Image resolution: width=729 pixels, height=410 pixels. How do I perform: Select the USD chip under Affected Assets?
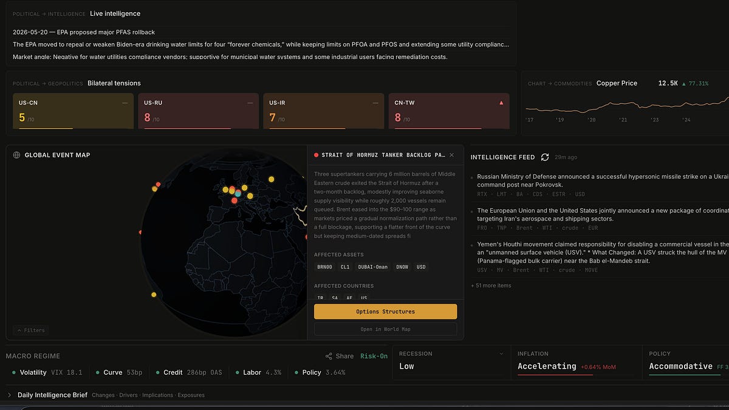click(x=421, y=267)
